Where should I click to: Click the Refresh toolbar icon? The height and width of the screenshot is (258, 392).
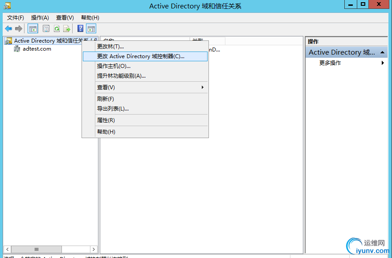tap(57, 29)
